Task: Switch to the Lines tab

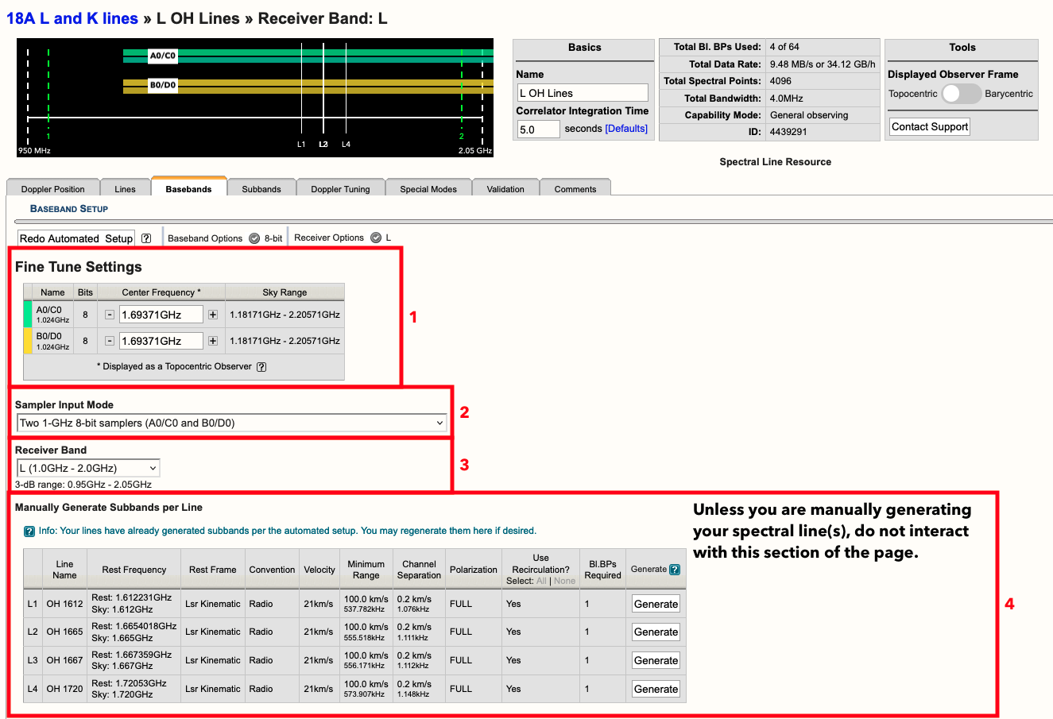Action: click(126, 189)
